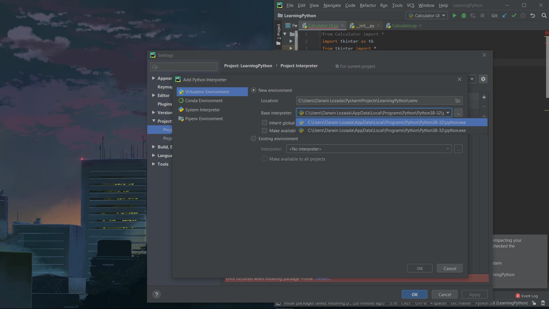Close the Calculator.py editor tab
Viewport: 549px width, 309px height.
click(x=420, y=25)
